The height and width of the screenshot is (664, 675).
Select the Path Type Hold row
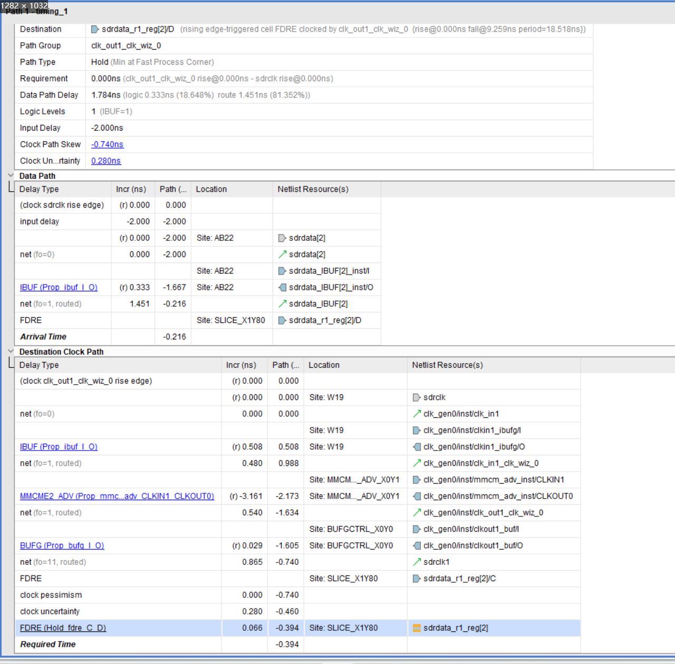tap(304, 62)
